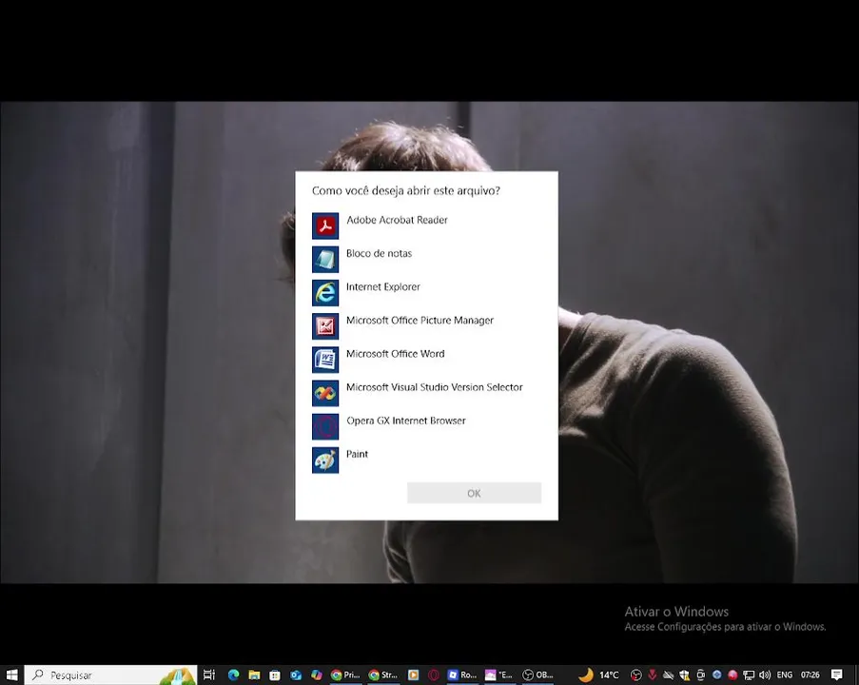859x685 pixels.
Task: Switch to the "E... photo window on taskbar
Action: pyautogui.click(x=499, y=675)
